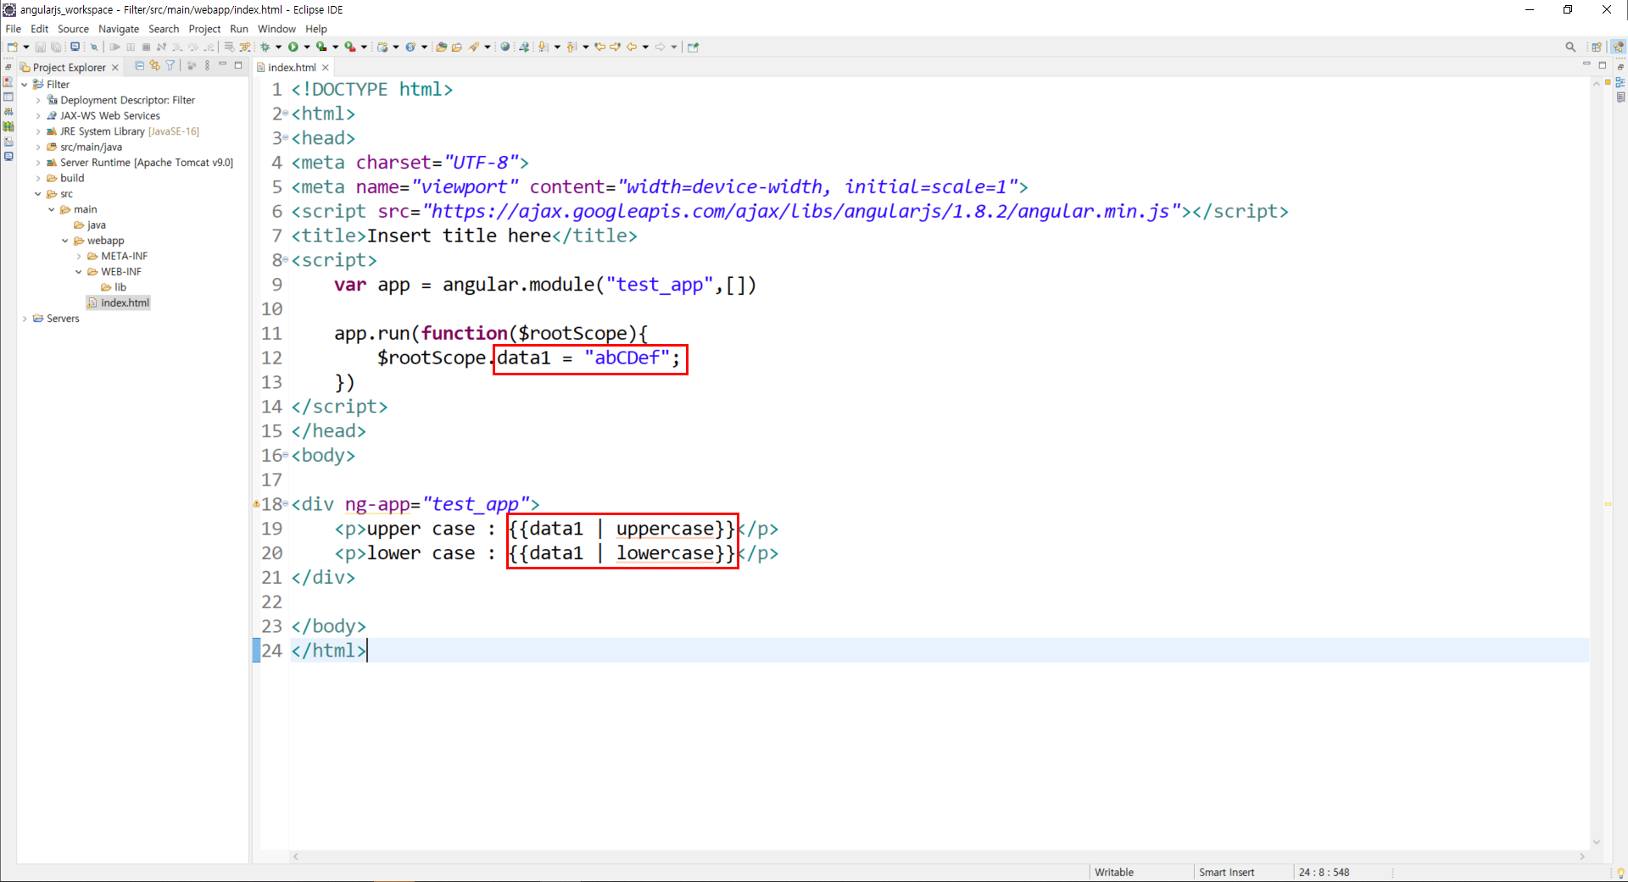This screenshot has width=1628, height=882.
Task: Click the Open Type toolbar icon
Action: (x=442, y=47)
